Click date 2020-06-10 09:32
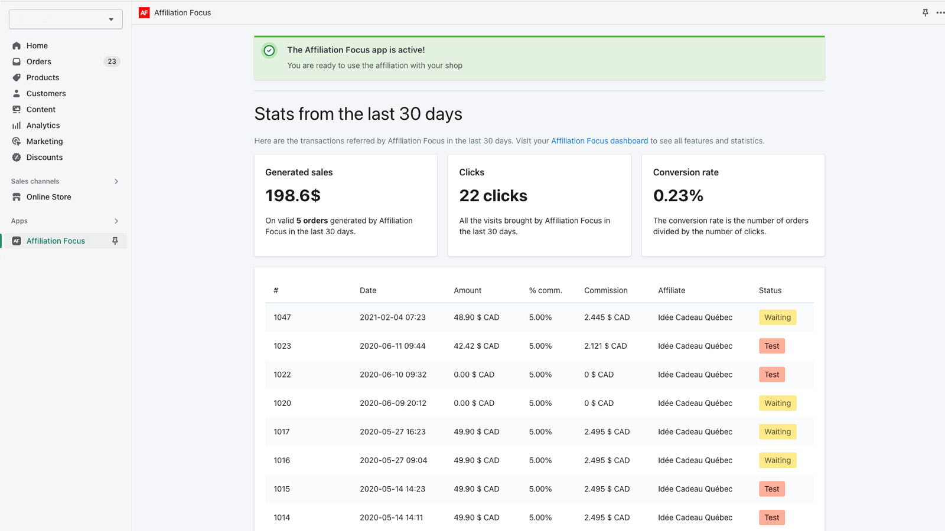 click(393, 375)
